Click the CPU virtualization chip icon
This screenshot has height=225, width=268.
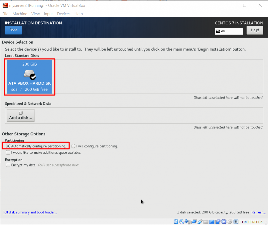[224, 222]
